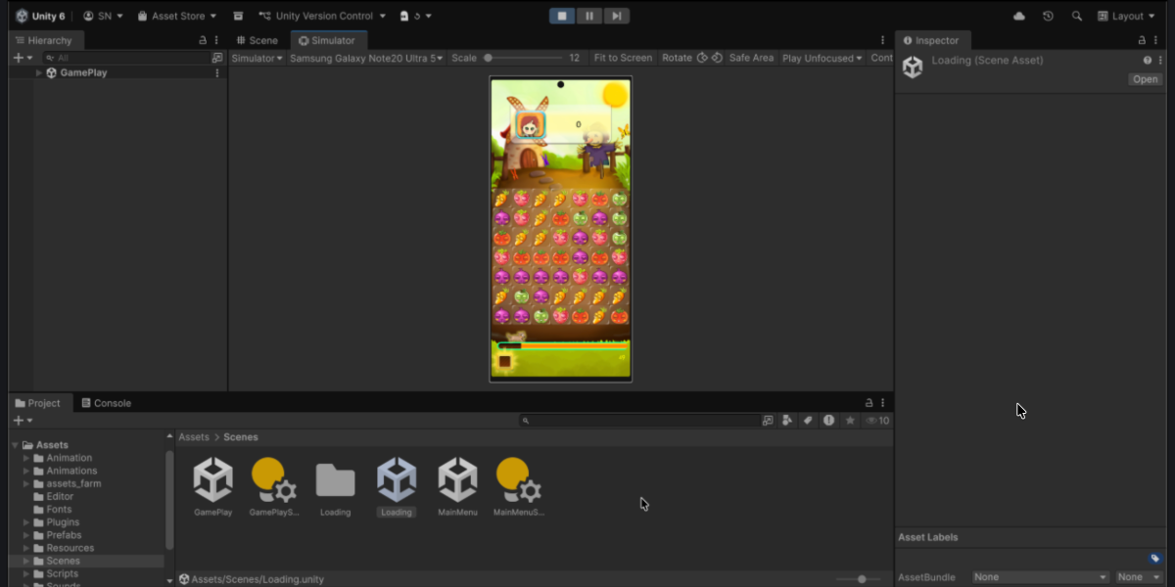Open the Console tab
Viewport: 1175px width, 587px height.
point(106,402)
